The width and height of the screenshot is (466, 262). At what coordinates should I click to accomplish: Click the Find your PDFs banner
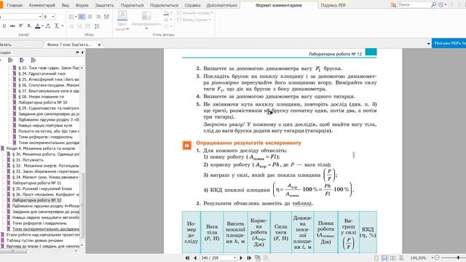[x=449, y=44]
